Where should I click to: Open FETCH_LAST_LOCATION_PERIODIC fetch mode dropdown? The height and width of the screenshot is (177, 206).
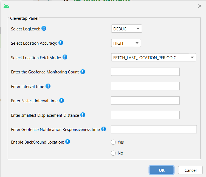click(x=154, y=57)
